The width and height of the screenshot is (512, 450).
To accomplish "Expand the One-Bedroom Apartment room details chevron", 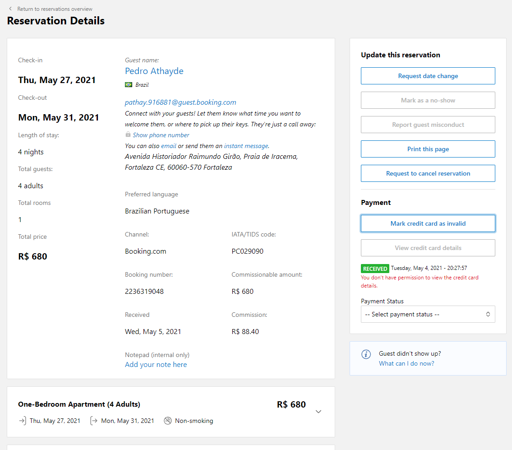I will pyautogui.click(x=318, y=412).
